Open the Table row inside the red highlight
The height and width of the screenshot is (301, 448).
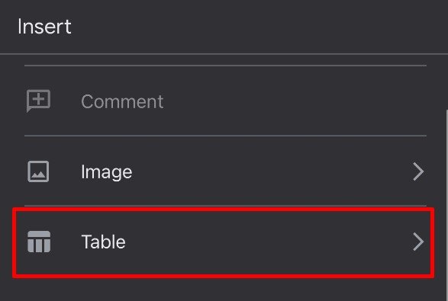coord(224,242)
